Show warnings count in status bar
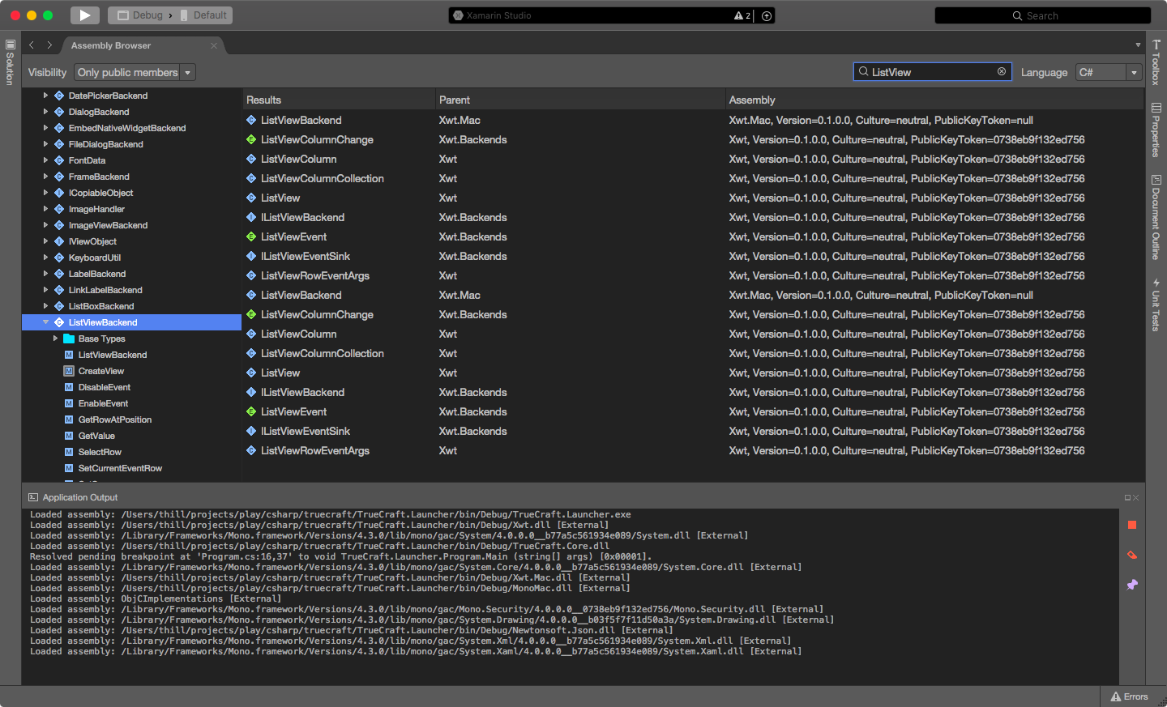Screen dimensions: 1167x707 742,15
